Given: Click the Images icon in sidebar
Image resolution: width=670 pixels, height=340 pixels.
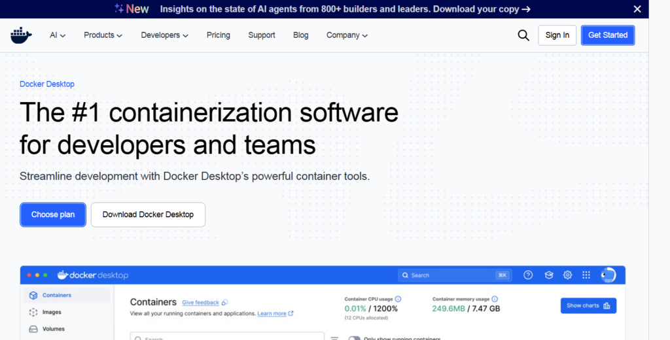Looking at the screenshot, I should 33,313.
